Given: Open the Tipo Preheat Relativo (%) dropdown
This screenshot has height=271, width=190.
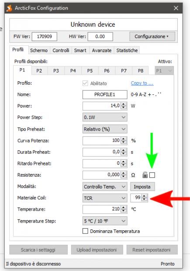Looking at the screenshot, I should (105, 129).
